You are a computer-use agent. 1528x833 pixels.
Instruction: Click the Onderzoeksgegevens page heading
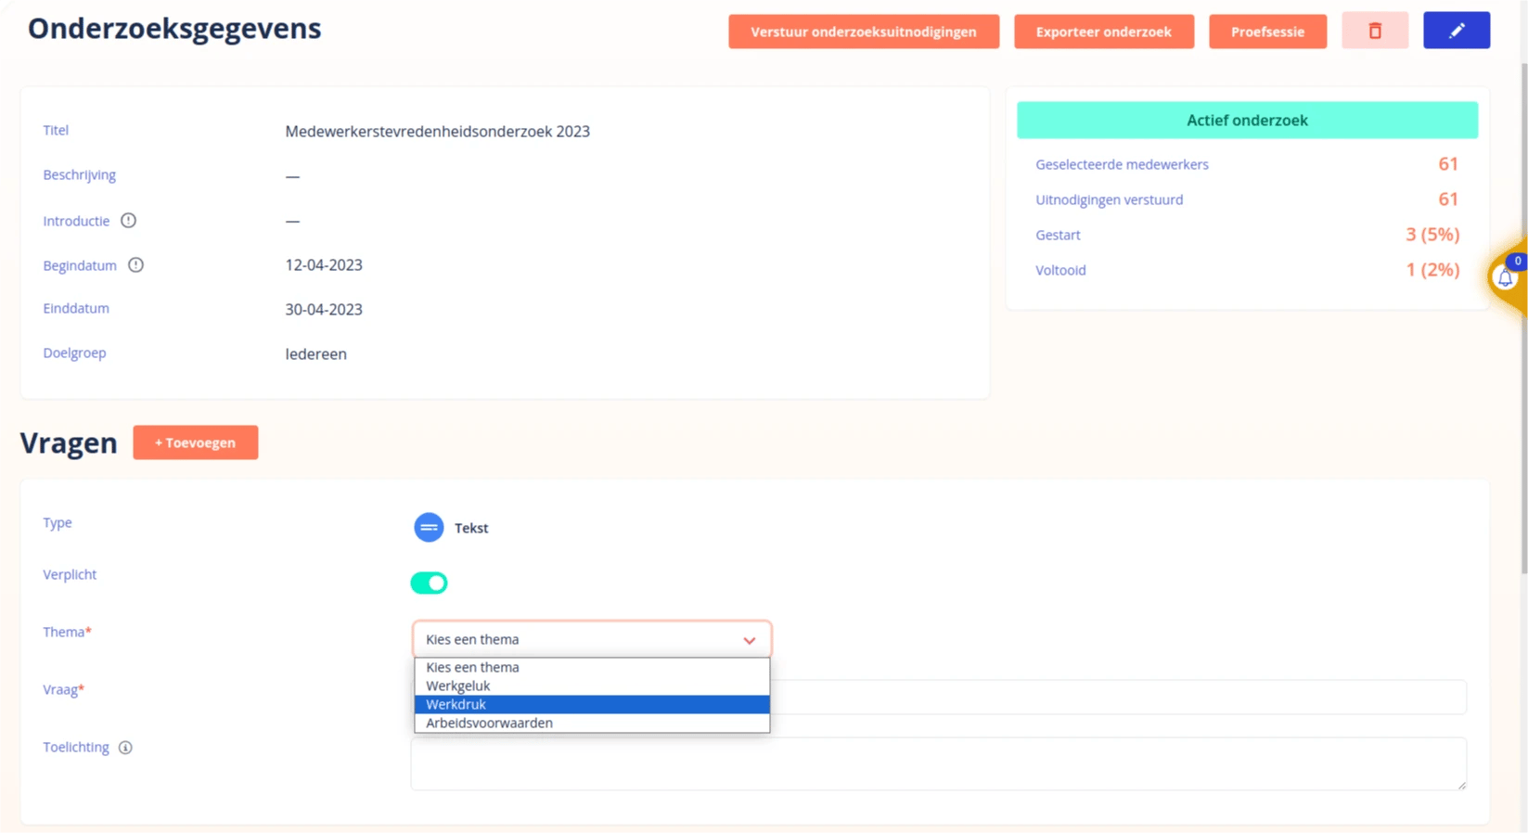pyautogui.click(x=174, y=29)
